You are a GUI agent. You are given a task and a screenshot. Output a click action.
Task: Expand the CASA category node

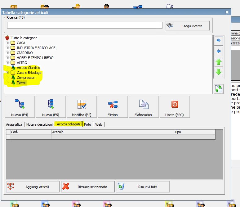(7, 43)
